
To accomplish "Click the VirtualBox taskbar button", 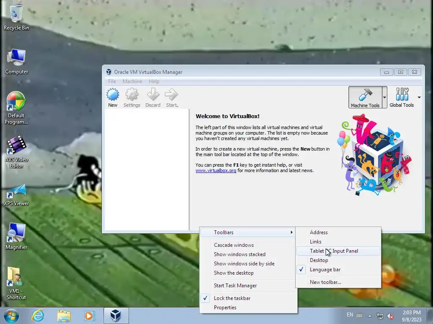I will 116,316.
